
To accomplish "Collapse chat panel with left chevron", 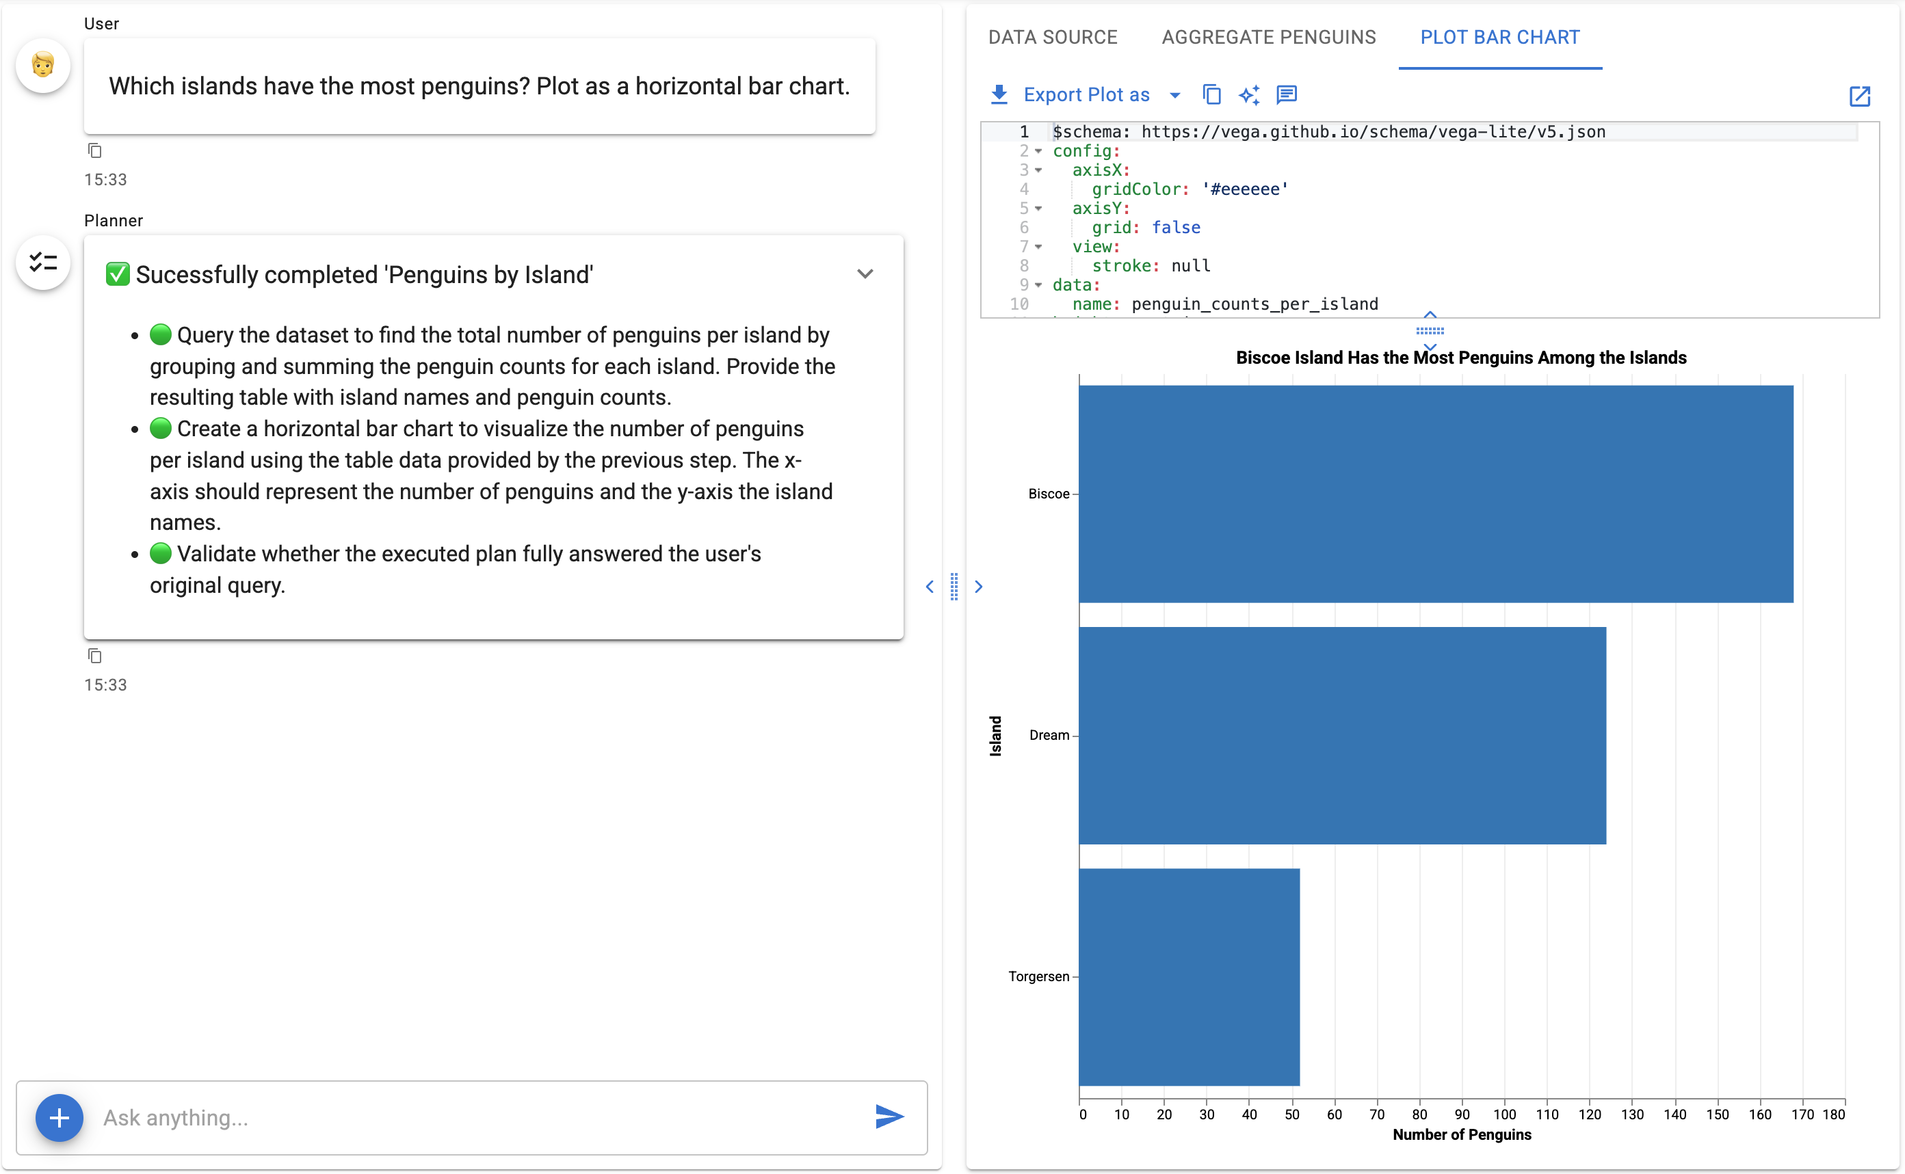I will click(930, 587).
